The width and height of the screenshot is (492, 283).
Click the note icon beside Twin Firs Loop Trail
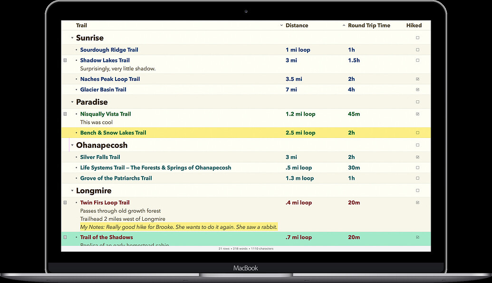point(65,202)
